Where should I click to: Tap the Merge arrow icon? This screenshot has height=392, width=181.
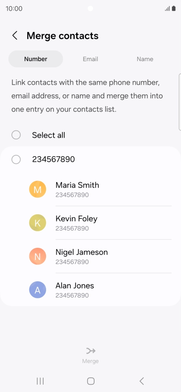pyautogui.click(x=90, y=351)
